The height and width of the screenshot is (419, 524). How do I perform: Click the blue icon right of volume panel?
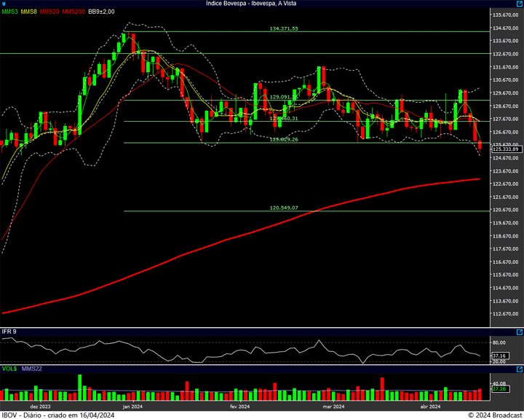[x=519, y=369]
